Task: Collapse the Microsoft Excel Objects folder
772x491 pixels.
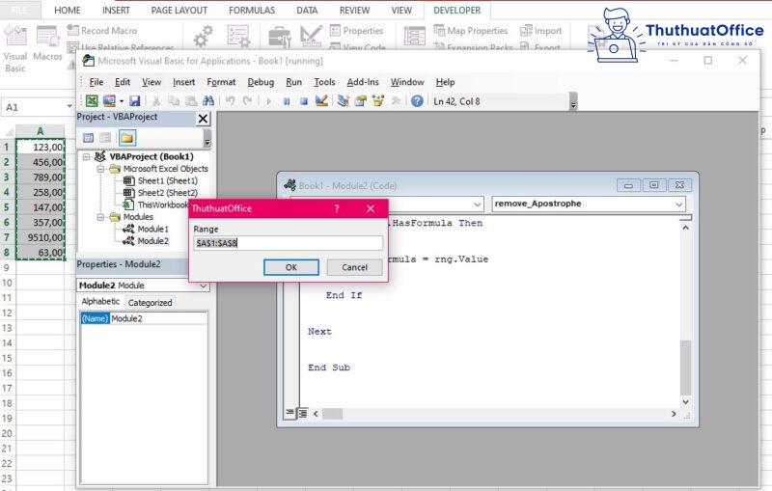Action: pyautogui.click(x=101, y=169)
